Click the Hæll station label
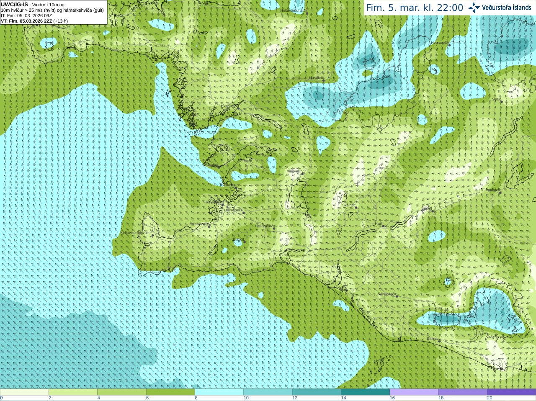The image size is (536, 401). (x=379, y=224)
